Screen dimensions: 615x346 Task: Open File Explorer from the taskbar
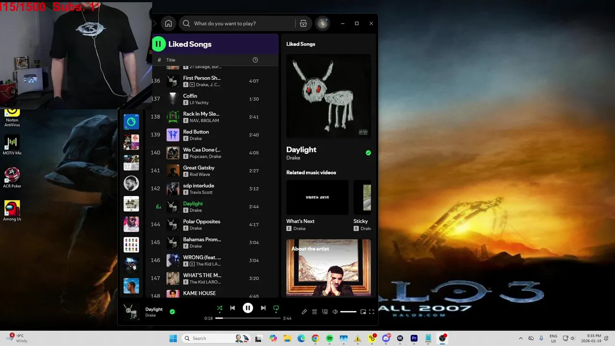[287, 338]
